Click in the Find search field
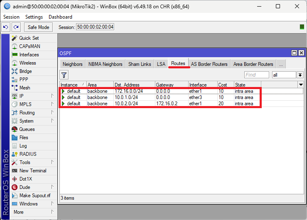 256,75
